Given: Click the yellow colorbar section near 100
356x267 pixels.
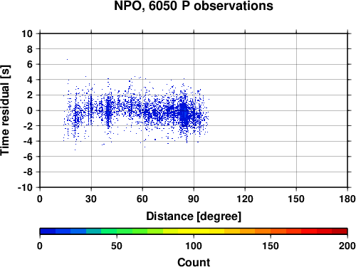Looking at the screenshot, I should click(194, 231).
